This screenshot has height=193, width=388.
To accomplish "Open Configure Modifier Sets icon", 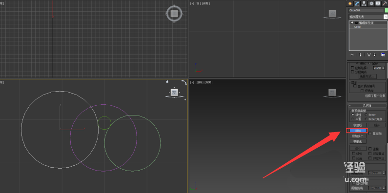I will (x=383, y=55).
